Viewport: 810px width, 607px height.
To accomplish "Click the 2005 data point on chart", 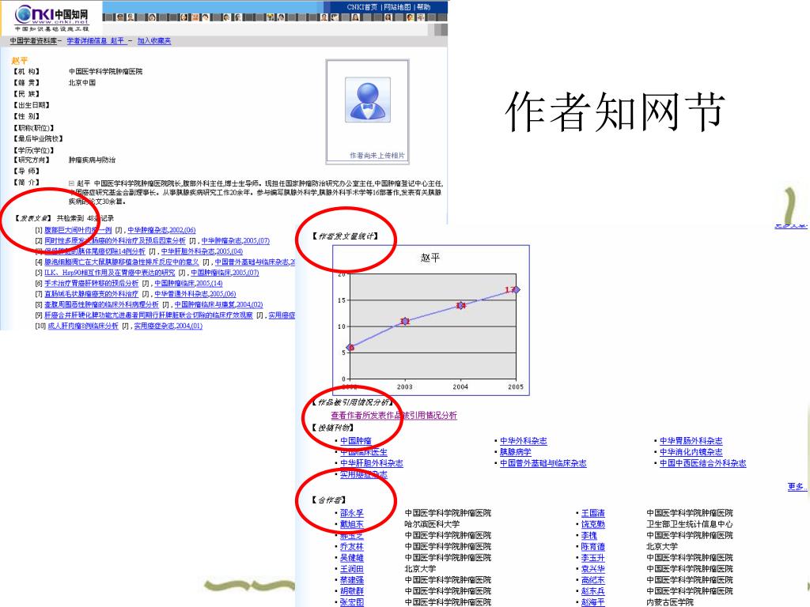I will click(x=516, y=289).
